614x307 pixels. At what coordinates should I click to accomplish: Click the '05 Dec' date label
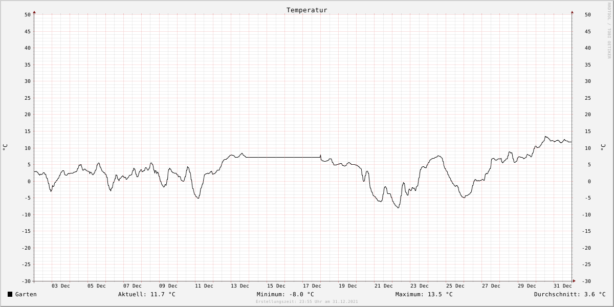point(97,286)
